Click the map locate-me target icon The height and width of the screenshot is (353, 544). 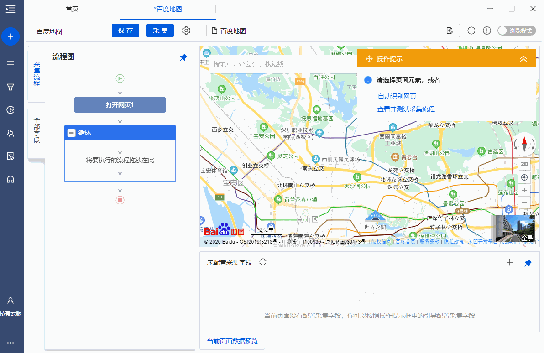[524, 177]
